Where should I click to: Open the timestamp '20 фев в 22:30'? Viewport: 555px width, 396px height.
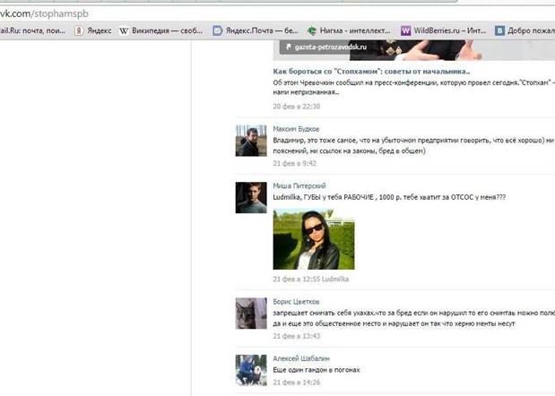tap(296, 106)
